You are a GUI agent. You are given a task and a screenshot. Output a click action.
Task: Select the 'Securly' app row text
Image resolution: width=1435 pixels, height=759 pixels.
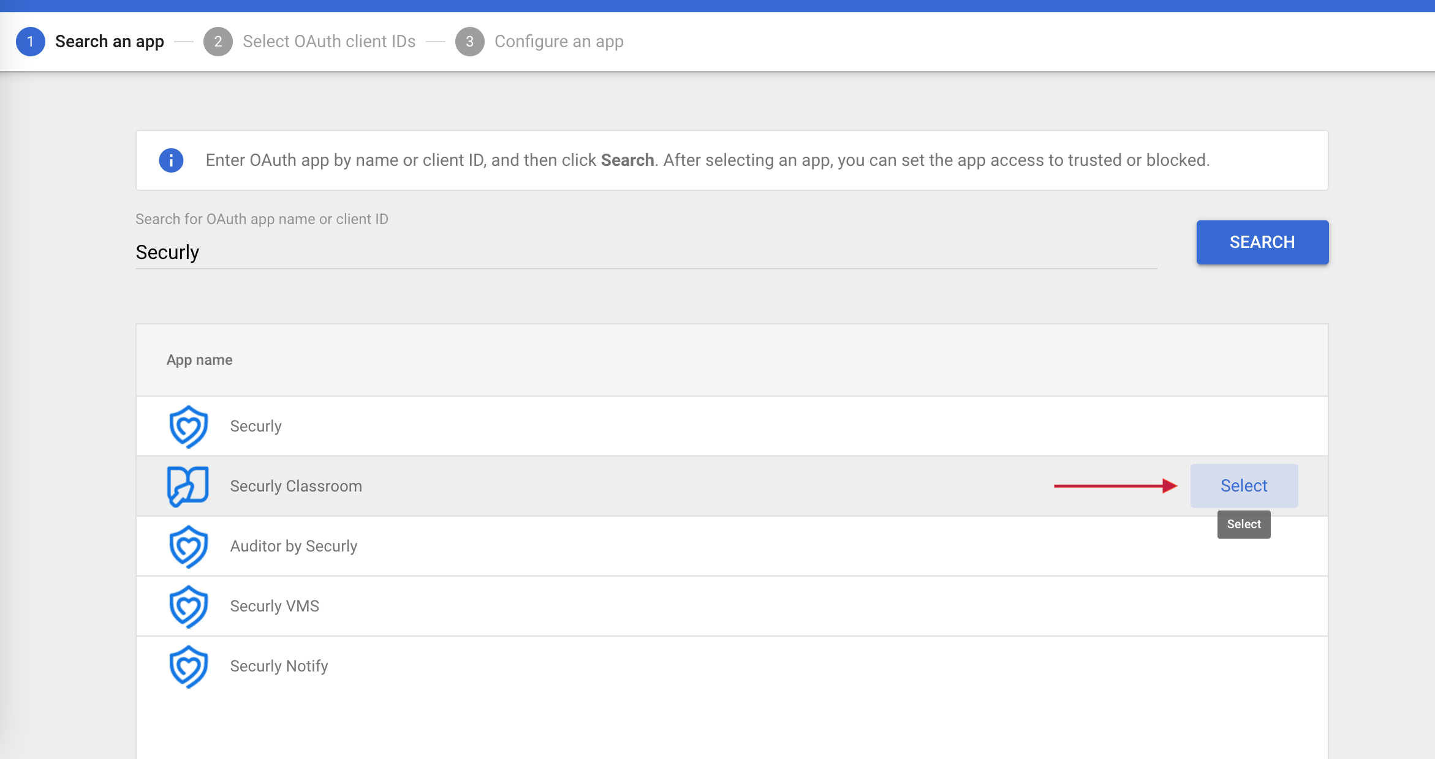(x=256, y=426)
